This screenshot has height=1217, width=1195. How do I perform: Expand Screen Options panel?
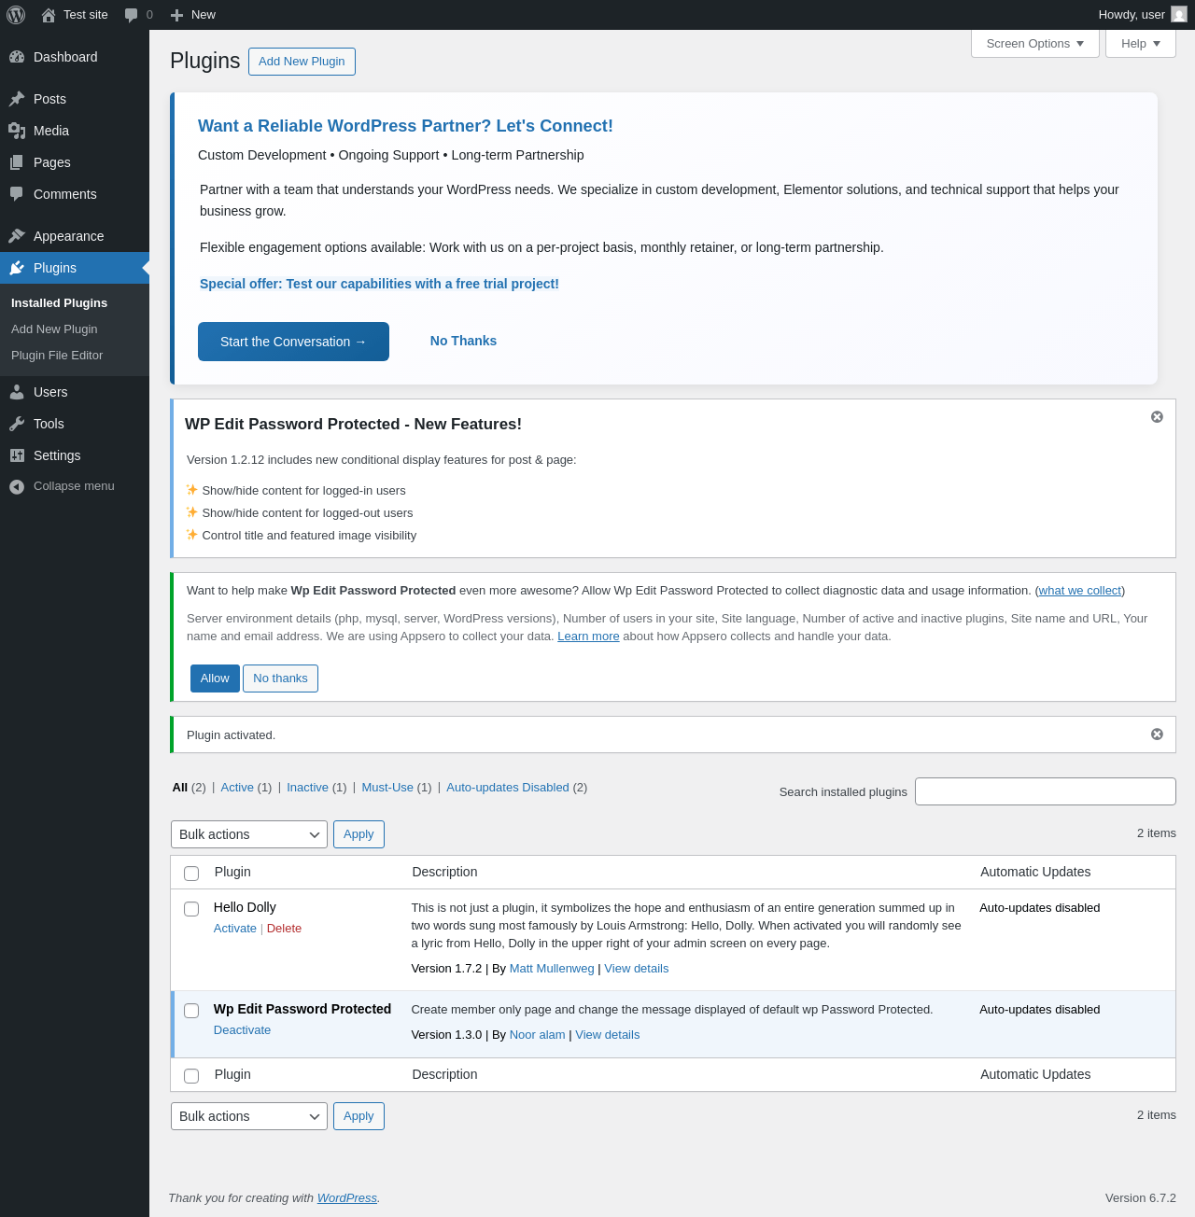click(x=1035, y=44)
